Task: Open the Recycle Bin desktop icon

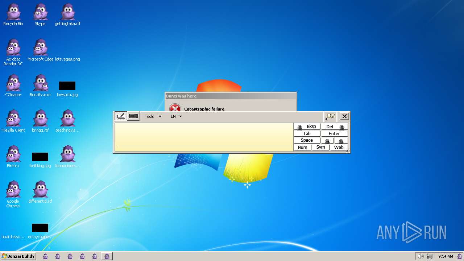Action: click(x=13, y=14)
